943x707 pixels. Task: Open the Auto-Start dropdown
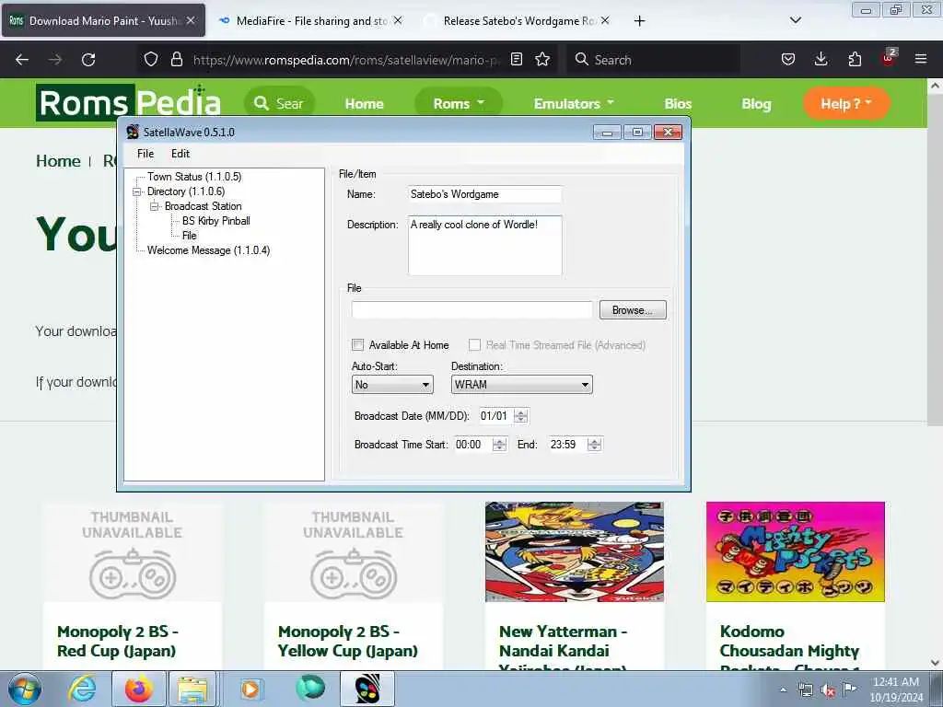pos(392,385)
